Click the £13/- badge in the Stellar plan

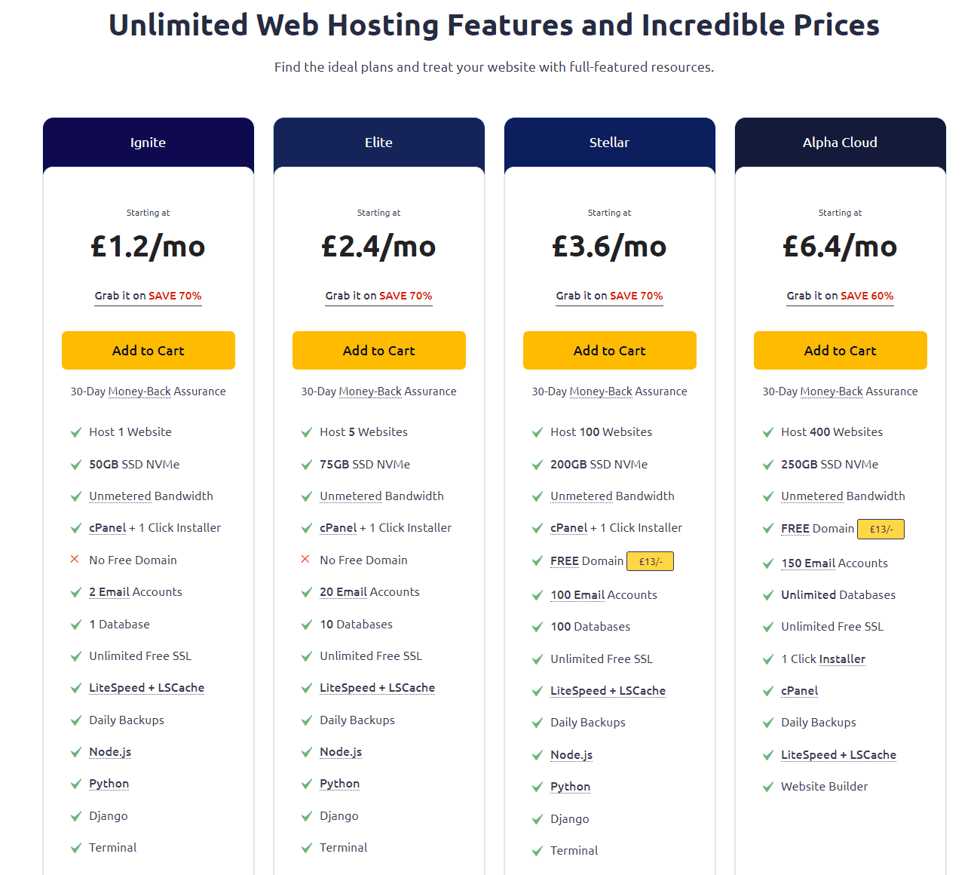[x=651, y=561]
